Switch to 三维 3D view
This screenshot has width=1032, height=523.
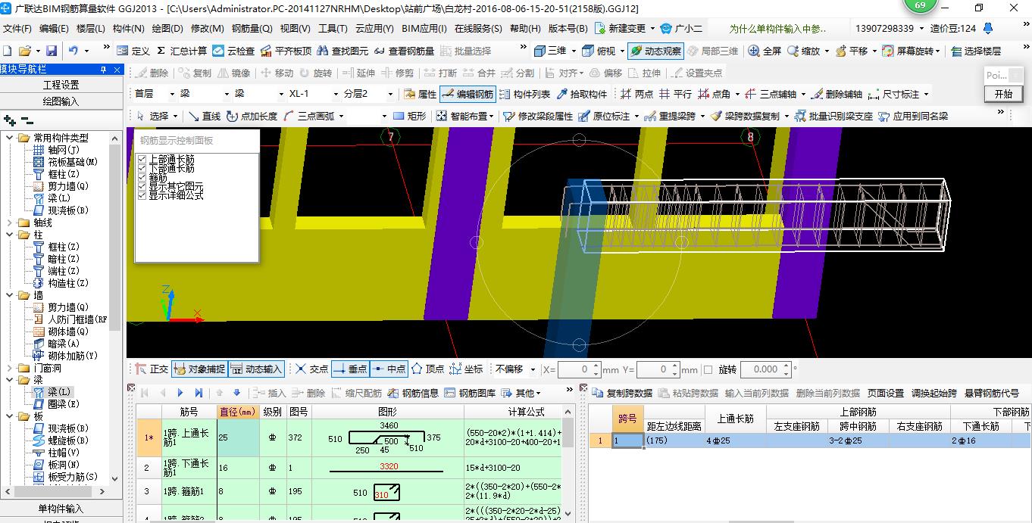(550, 51)
